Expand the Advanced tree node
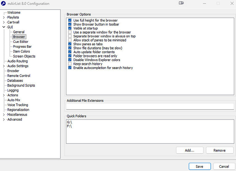The image size is (236, 171). tap(4, 120)
